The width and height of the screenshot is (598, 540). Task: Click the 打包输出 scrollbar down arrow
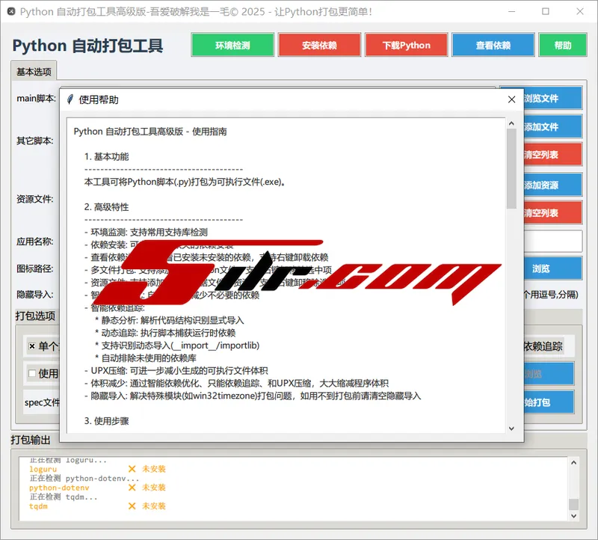(573, 516)
